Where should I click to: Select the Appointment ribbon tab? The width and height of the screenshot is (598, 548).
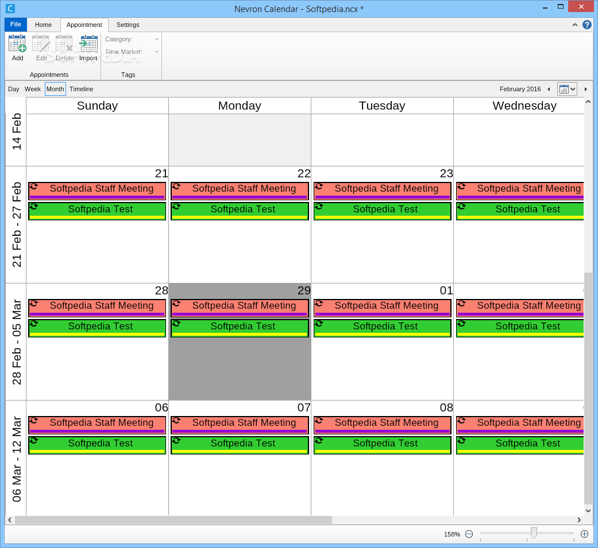(84, 25)
